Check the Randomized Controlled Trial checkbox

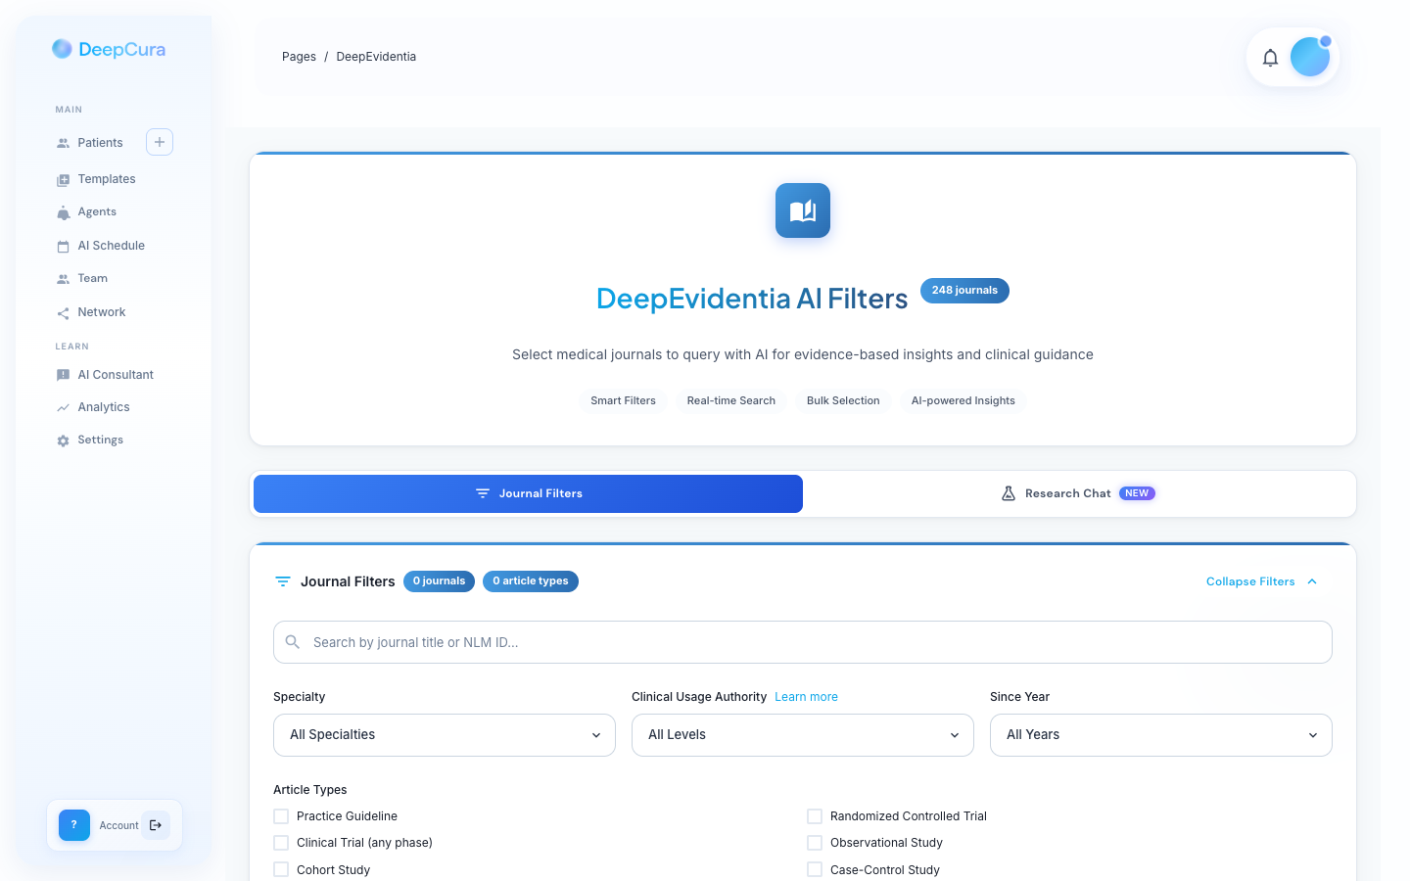[815, 816]
